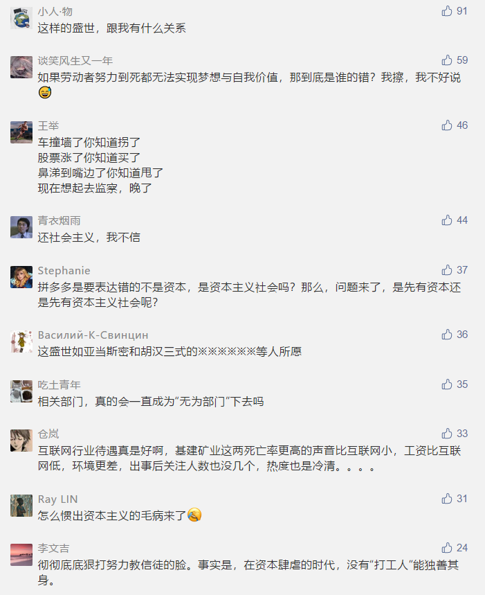Like 王举's comment with 46 likes

coord(447,125)
